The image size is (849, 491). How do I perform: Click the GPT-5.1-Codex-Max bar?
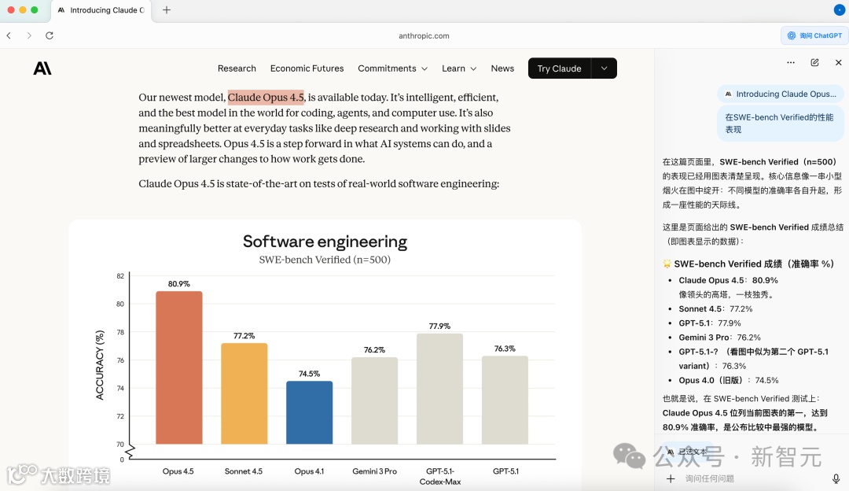pyautogui.click(x=439, y=389)
